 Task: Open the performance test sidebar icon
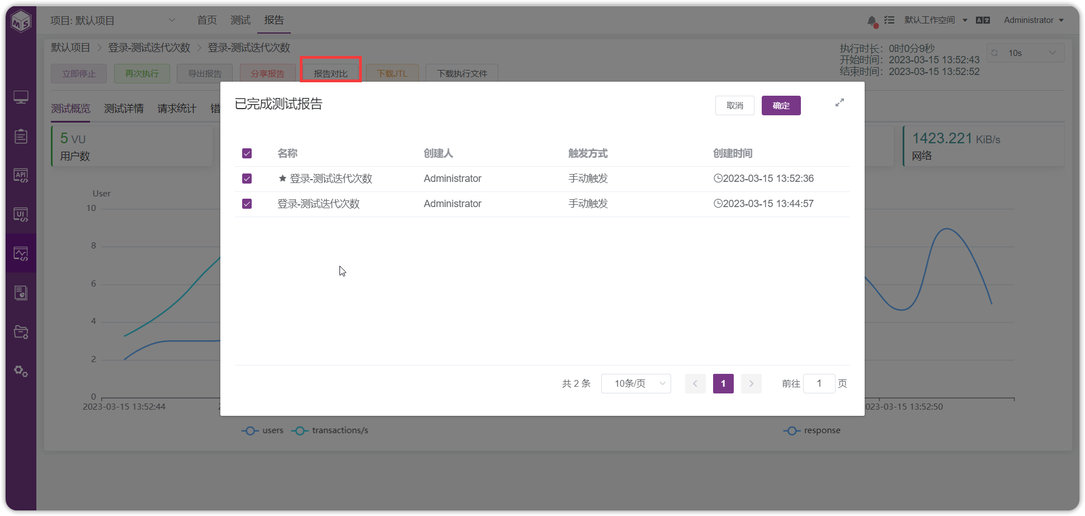coord(21,254)
